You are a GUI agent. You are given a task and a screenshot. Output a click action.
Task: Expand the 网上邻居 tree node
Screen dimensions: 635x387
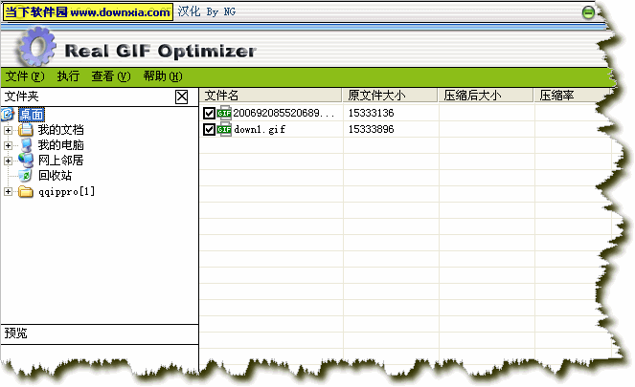pyautogui.click(x=8, y=161)
